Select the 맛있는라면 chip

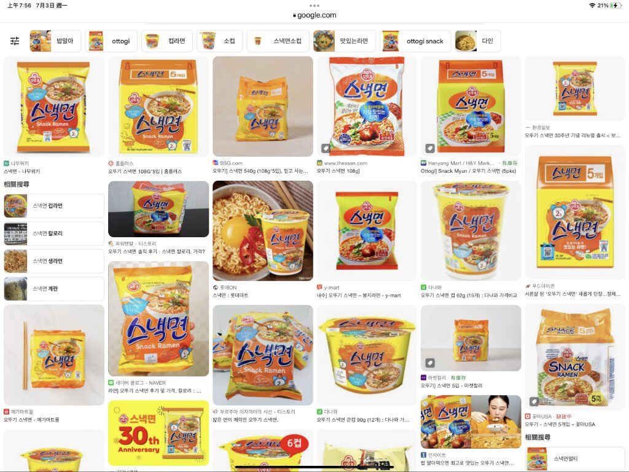point(344,41)
